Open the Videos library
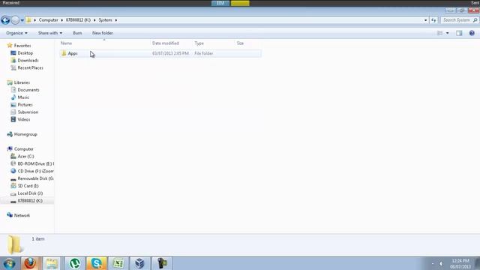Screen dimensions: 480x270 point(24,119)
